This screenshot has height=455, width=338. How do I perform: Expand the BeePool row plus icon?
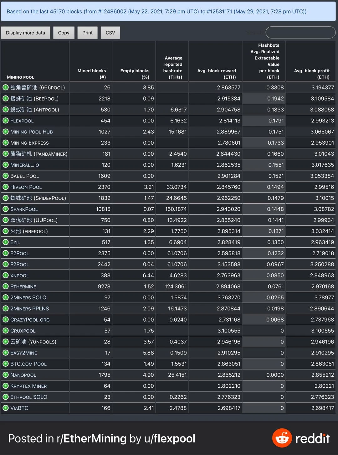[x=6, y=98]
